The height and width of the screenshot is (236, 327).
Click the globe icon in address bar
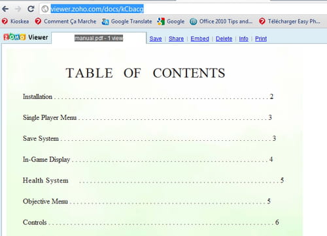44,9
